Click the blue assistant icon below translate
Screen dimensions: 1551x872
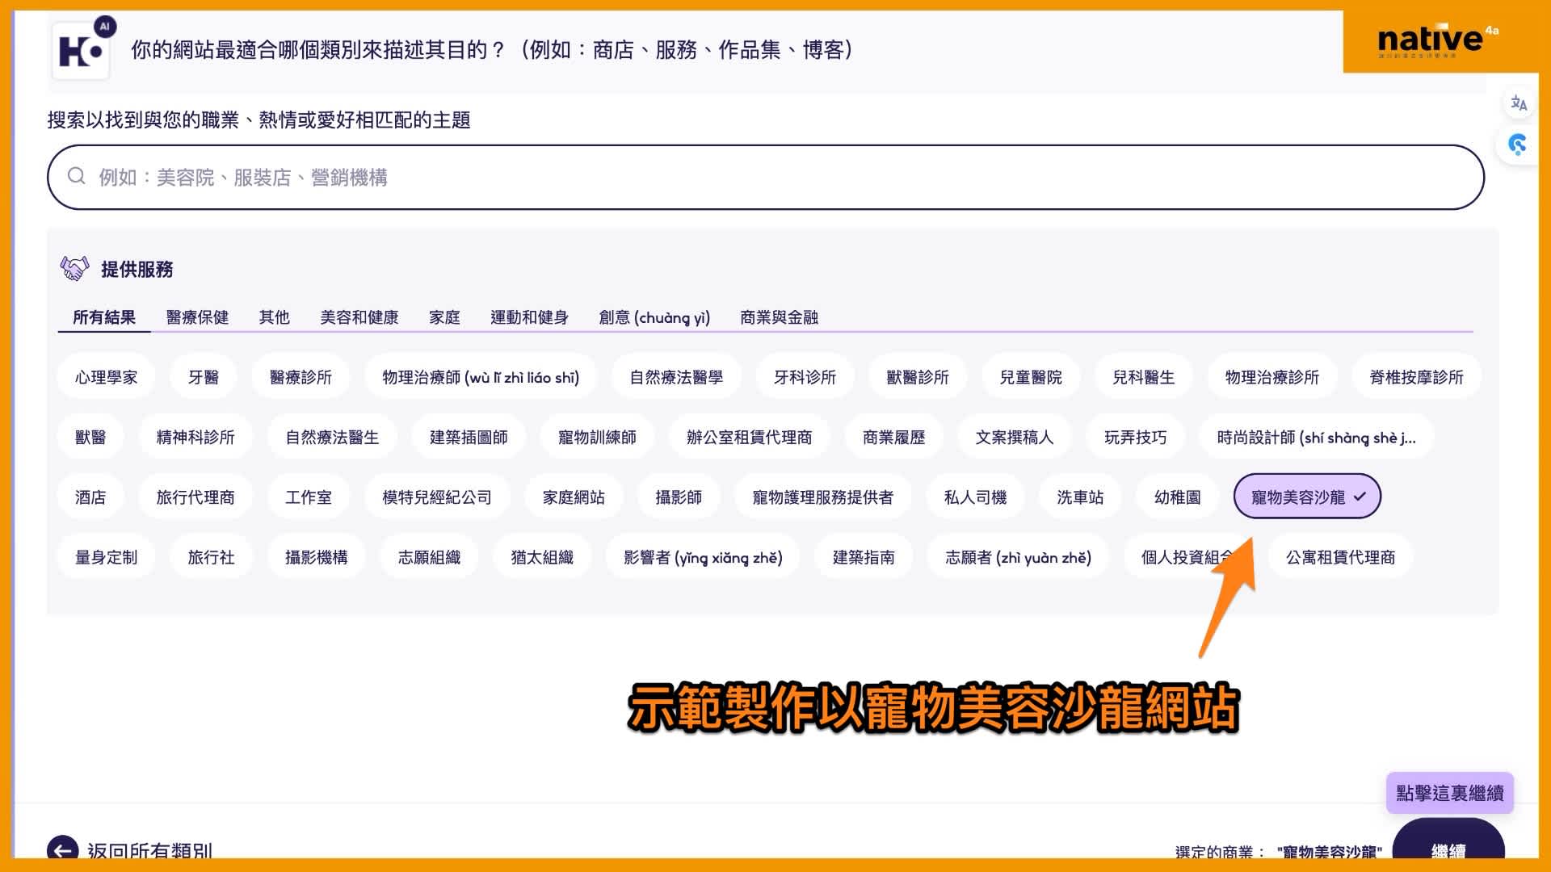(x=1518, y=145)
